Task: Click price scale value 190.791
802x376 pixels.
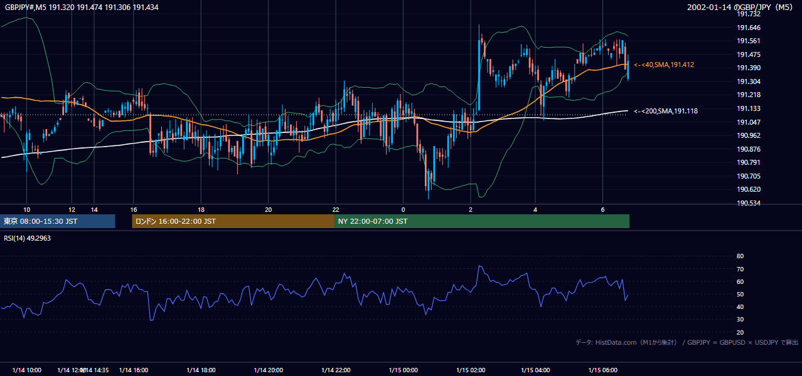Action: [x=749, y=163]
